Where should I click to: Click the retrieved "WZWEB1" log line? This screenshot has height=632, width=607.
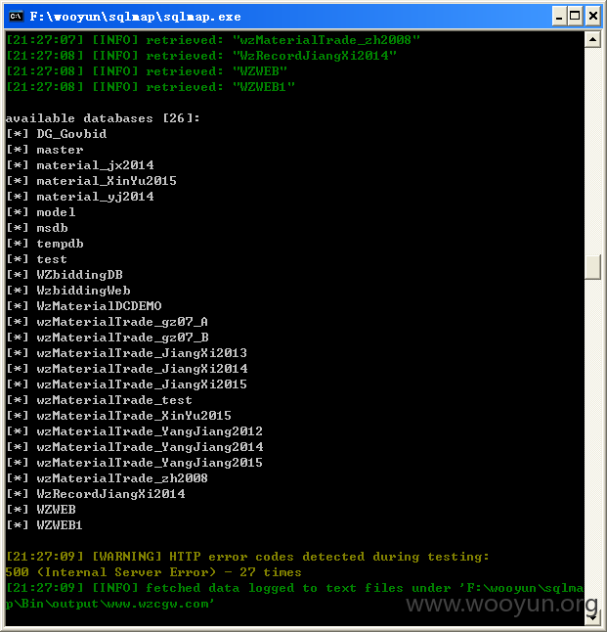[x=151, y=87]
